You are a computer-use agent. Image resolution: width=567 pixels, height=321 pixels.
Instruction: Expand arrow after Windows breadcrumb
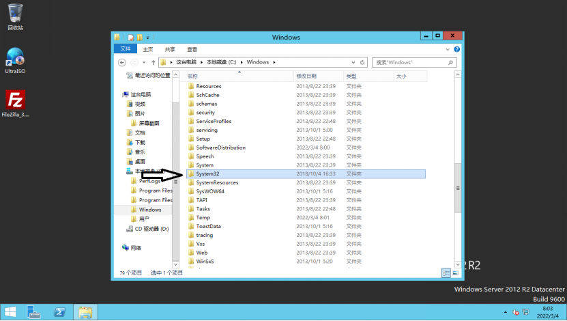click(x=274, y=62)
